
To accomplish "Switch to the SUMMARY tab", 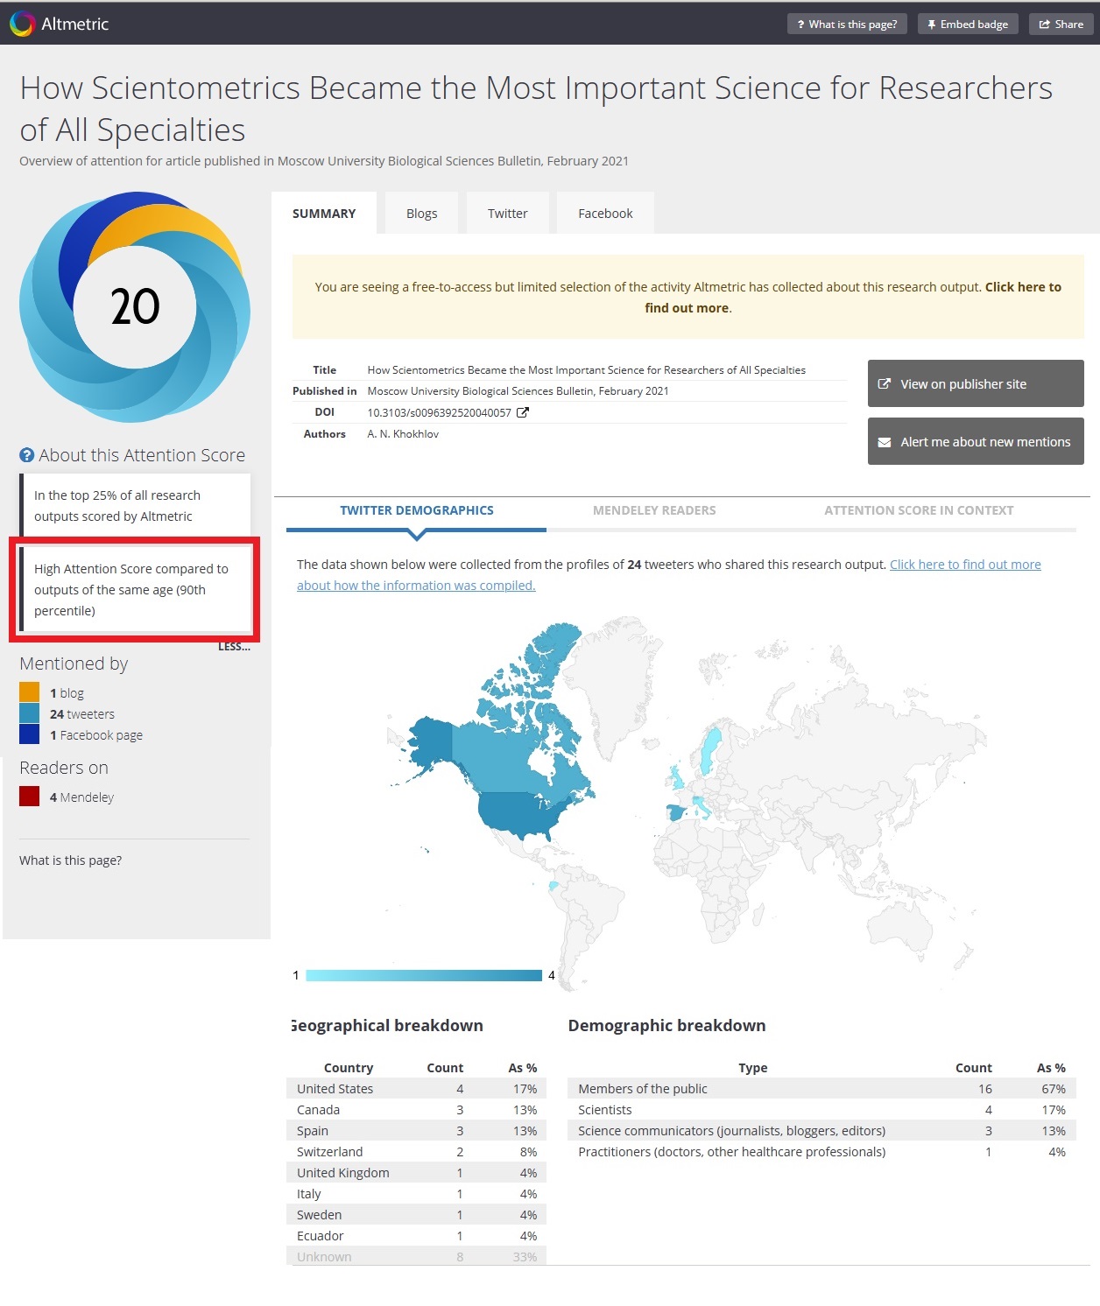I will point(324,214).
